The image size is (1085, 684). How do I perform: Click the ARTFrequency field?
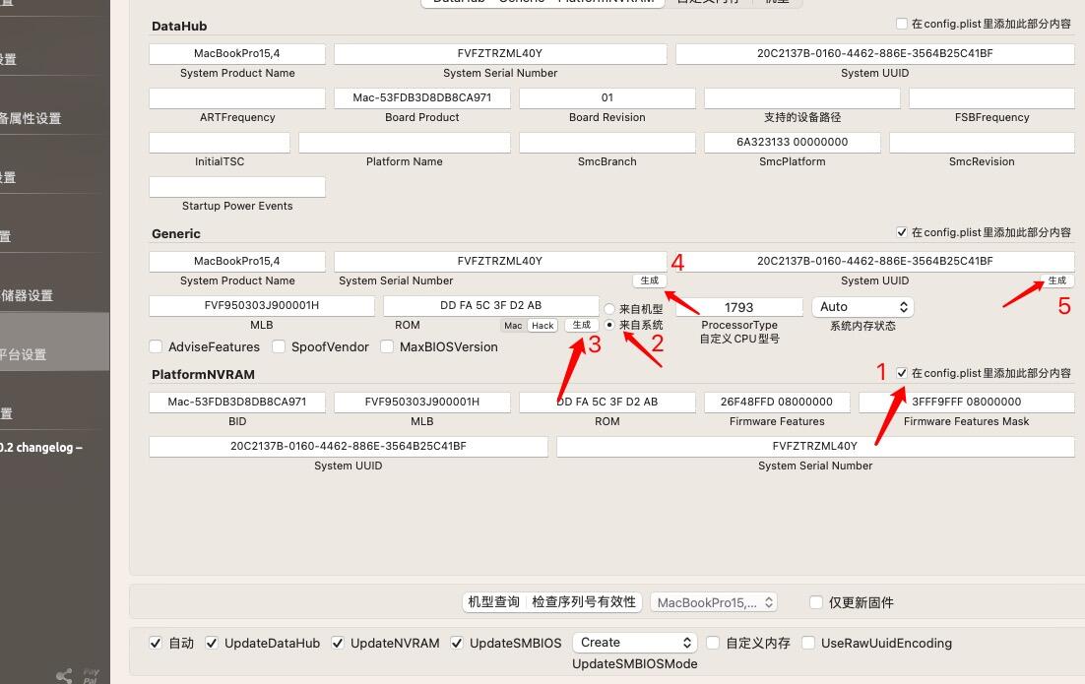point(237,98)
